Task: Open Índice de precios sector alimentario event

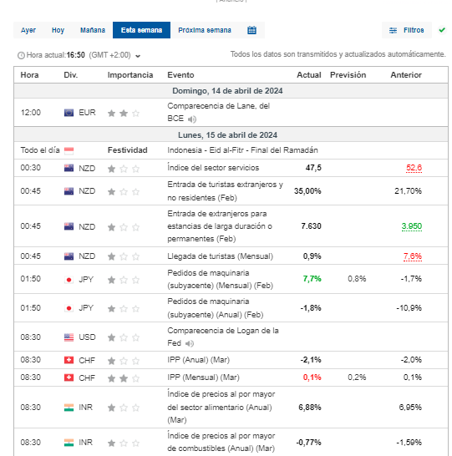Action: 221,408
